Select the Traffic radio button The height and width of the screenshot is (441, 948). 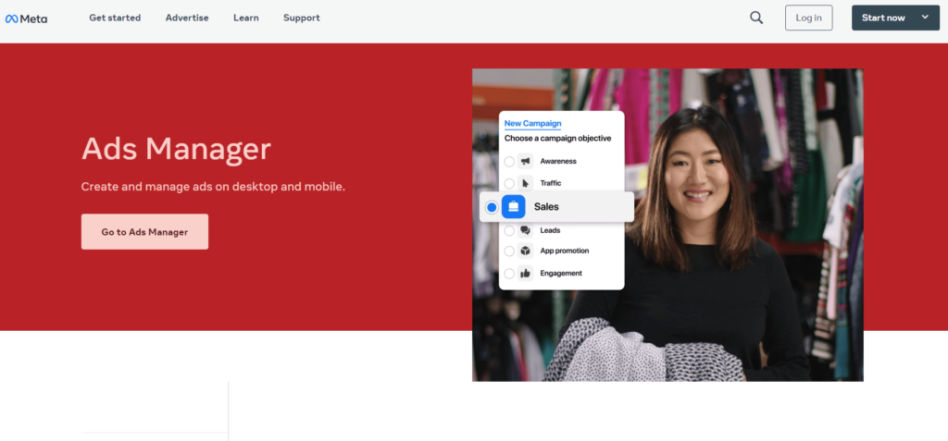pyautogui.click(x=509, y=183)
